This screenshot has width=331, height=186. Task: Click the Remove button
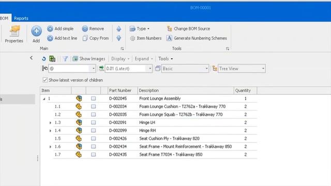pyautogui.click(x=93, y=29)
